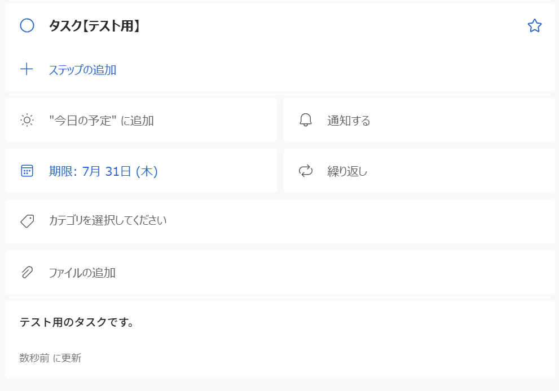
Task: Click the task title タスク【テスト用】
Action: coord(94,25)
